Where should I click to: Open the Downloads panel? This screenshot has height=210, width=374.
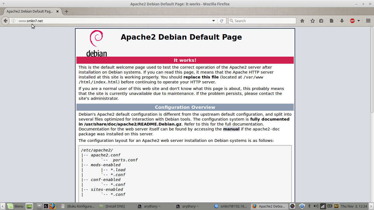[x=342, y=21]
